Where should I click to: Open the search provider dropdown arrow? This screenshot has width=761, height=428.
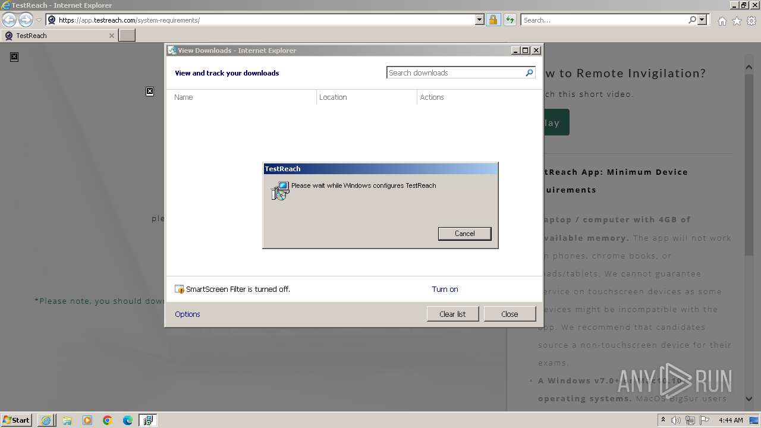702,20
